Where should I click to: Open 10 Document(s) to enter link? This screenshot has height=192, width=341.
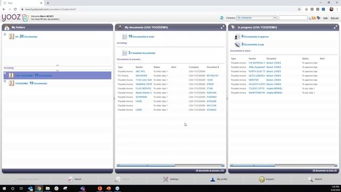click(x=141, y=37)
